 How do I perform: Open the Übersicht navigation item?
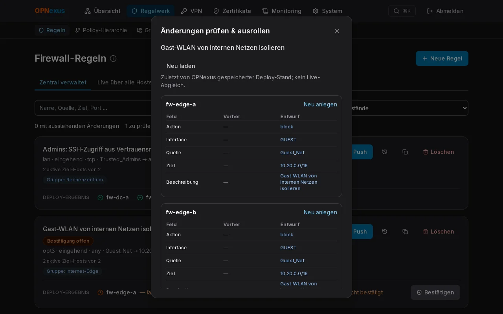coord(103,11)
